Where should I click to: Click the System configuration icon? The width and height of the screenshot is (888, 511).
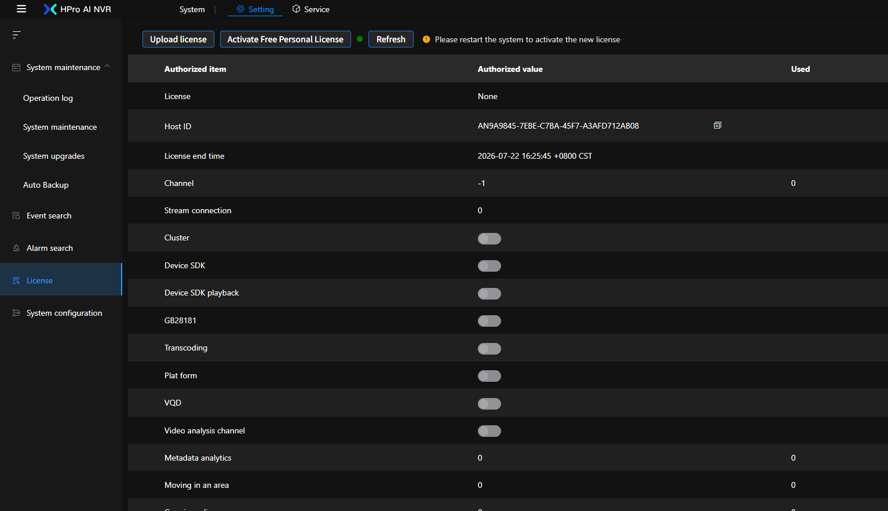[16, 313]
